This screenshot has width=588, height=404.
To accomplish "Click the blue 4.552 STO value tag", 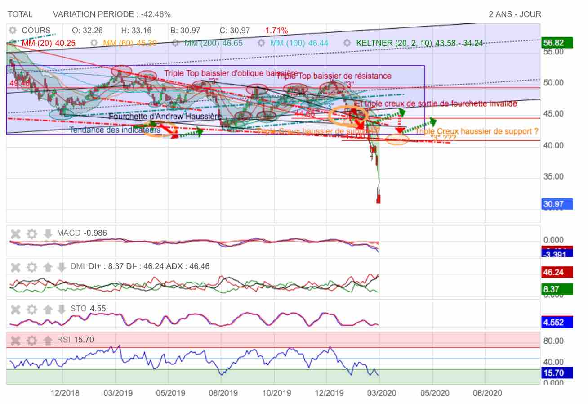I will point(557,323).
